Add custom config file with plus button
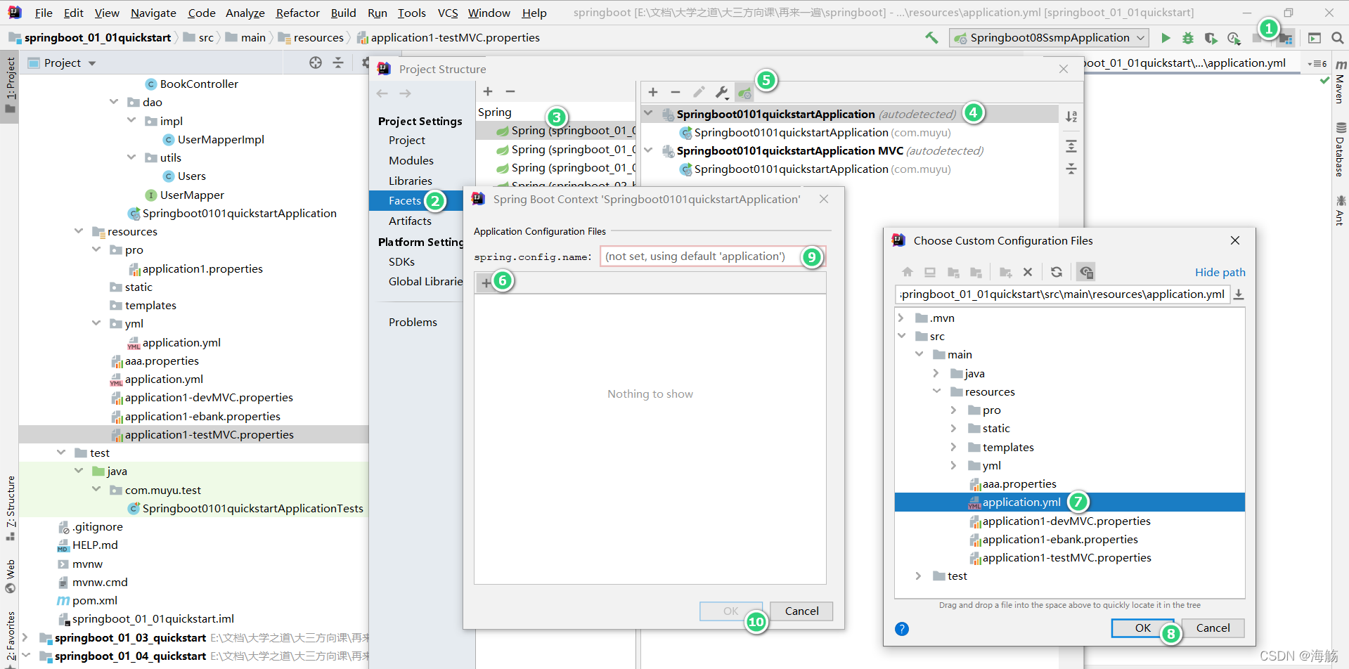 tap(486, 282)
